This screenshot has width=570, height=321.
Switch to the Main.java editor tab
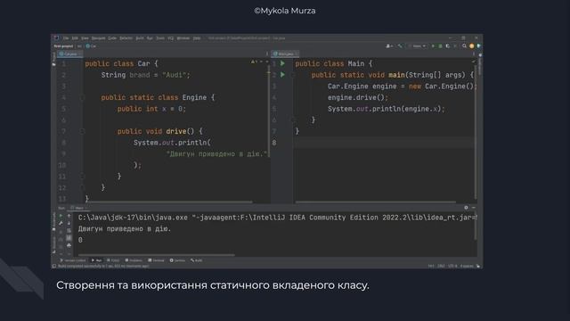click(x=285, y=53)
